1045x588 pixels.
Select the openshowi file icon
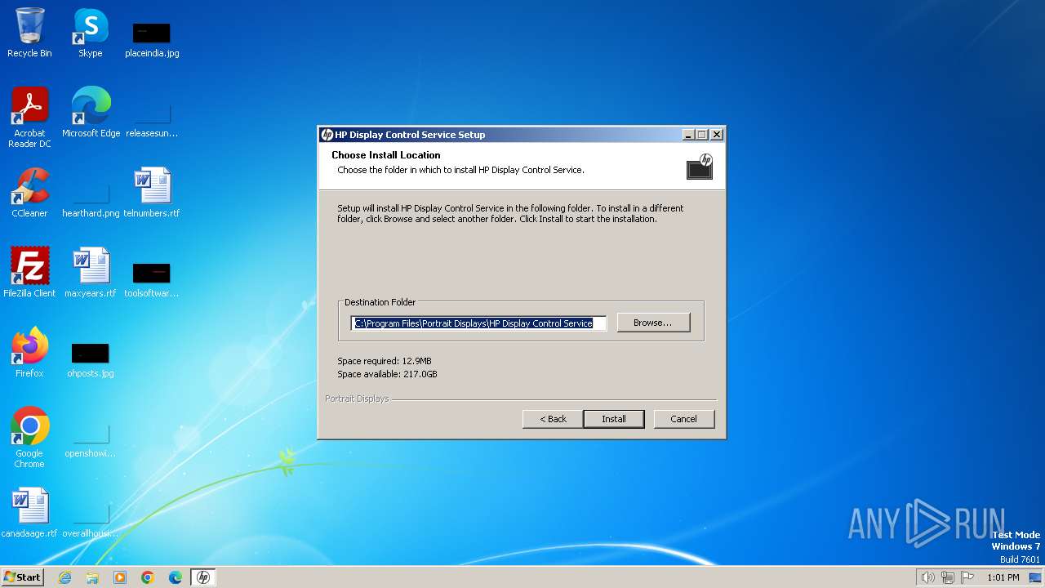click(x=91, y=439)
